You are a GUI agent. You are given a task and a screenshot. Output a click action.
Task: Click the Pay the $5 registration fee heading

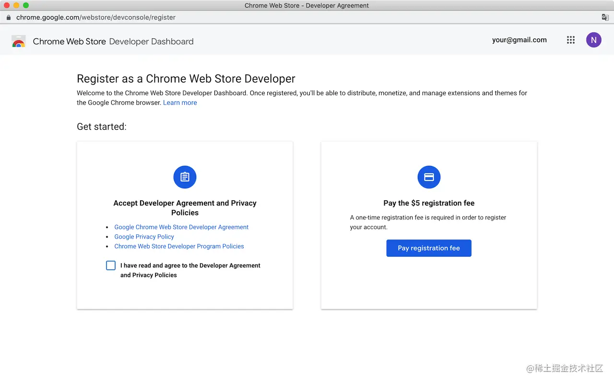[429, 203]
